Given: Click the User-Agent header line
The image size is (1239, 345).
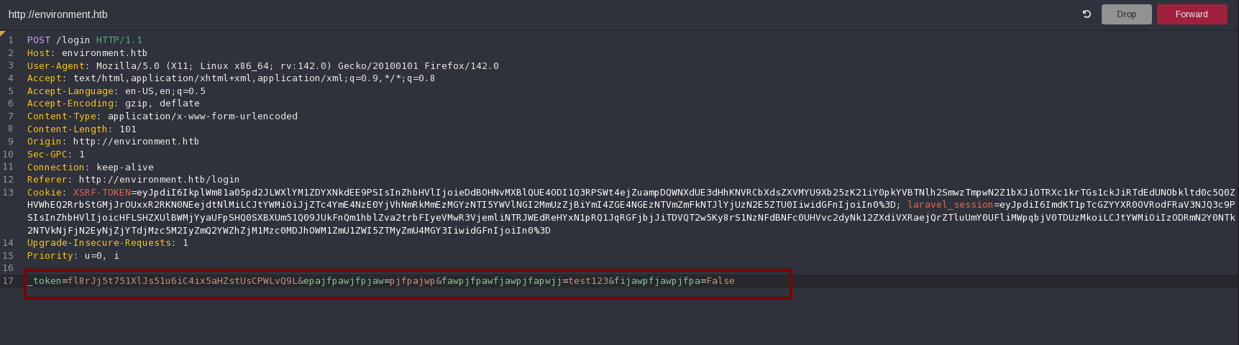Looking at the screenshot, I should tap(263, 65).
